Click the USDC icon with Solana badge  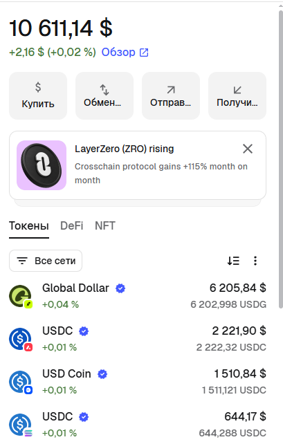click(20, 425)
